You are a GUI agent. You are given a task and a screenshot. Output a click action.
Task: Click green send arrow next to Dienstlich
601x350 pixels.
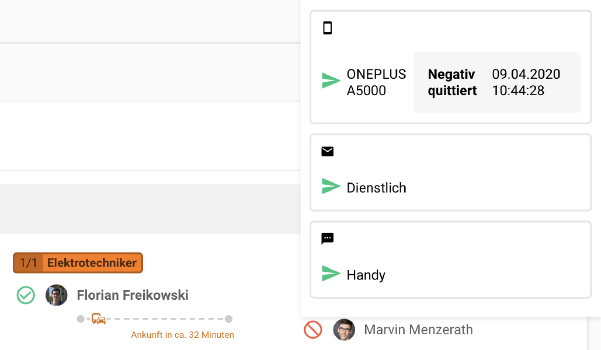tap(331, 187)
